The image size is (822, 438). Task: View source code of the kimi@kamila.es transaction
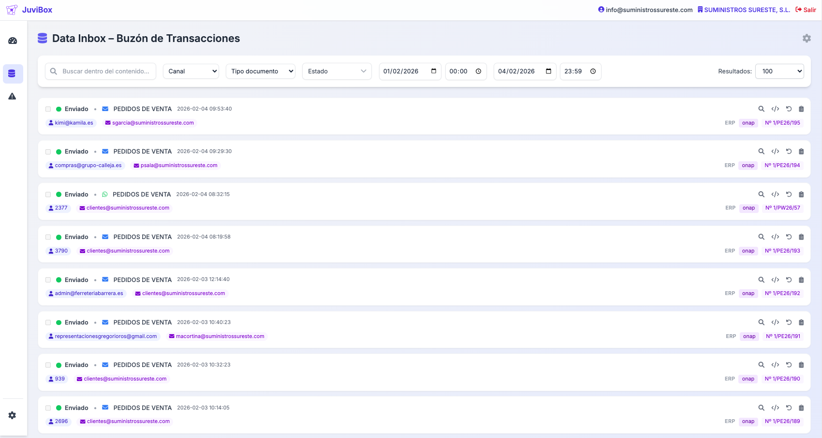coord(776,109)
